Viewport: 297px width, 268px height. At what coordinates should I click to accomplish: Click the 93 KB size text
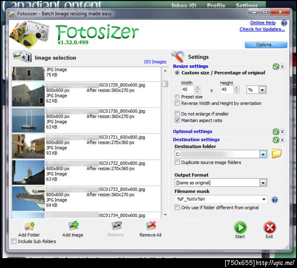coord(51,153)
